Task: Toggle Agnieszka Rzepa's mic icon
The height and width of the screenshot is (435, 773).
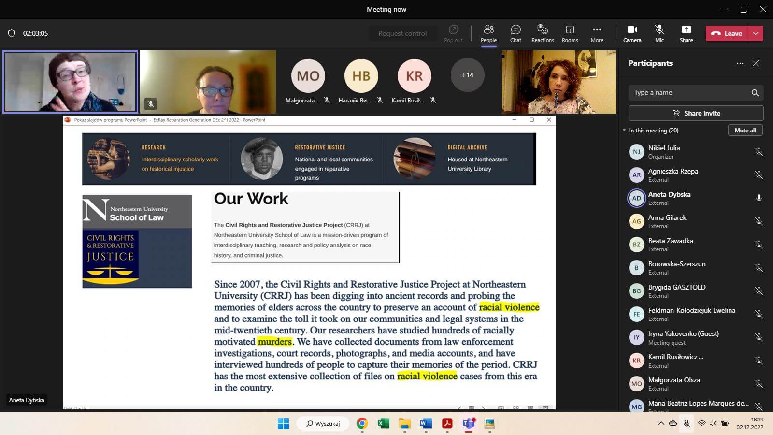Action: [x=759, y=175]
